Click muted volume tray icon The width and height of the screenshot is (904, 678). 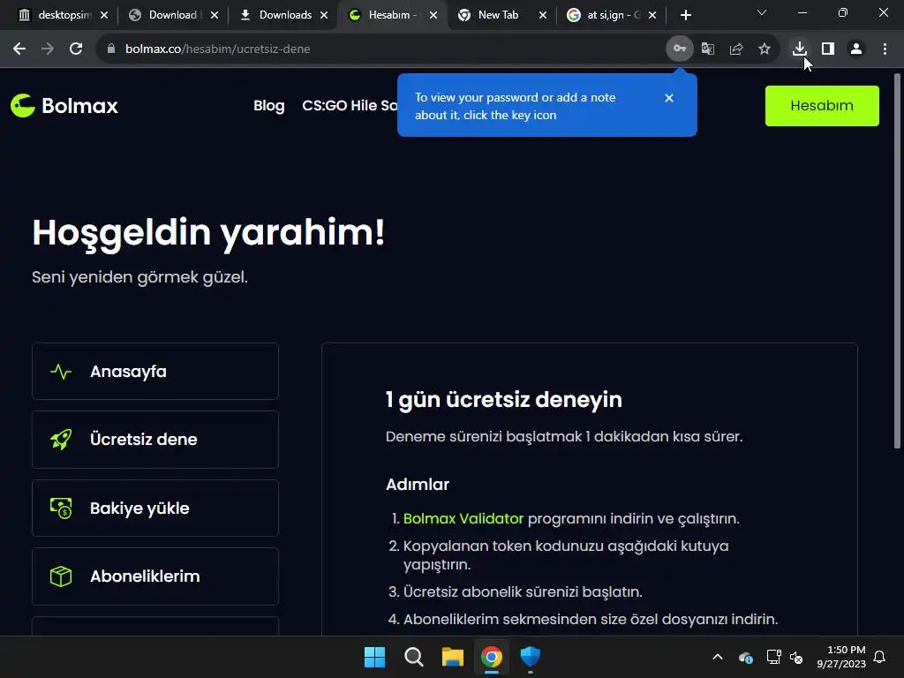pyautogui.click(x=796, y=657)
